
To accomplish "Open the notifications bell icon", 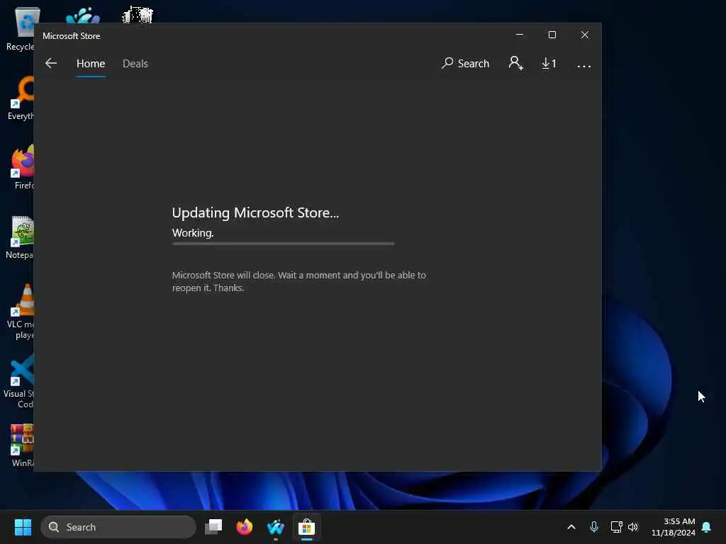I will [x=706, y=527].
